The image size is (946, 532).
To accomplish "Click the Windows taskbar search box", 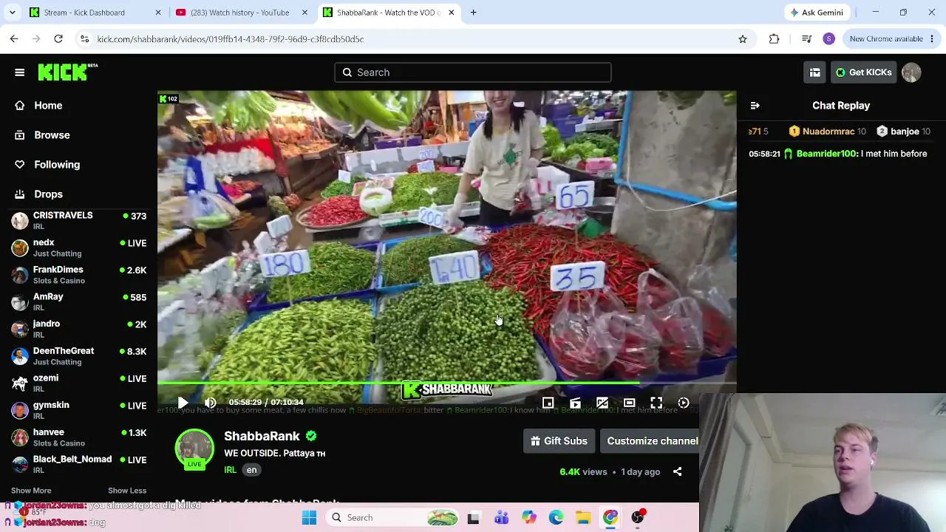I will point(393,518).
